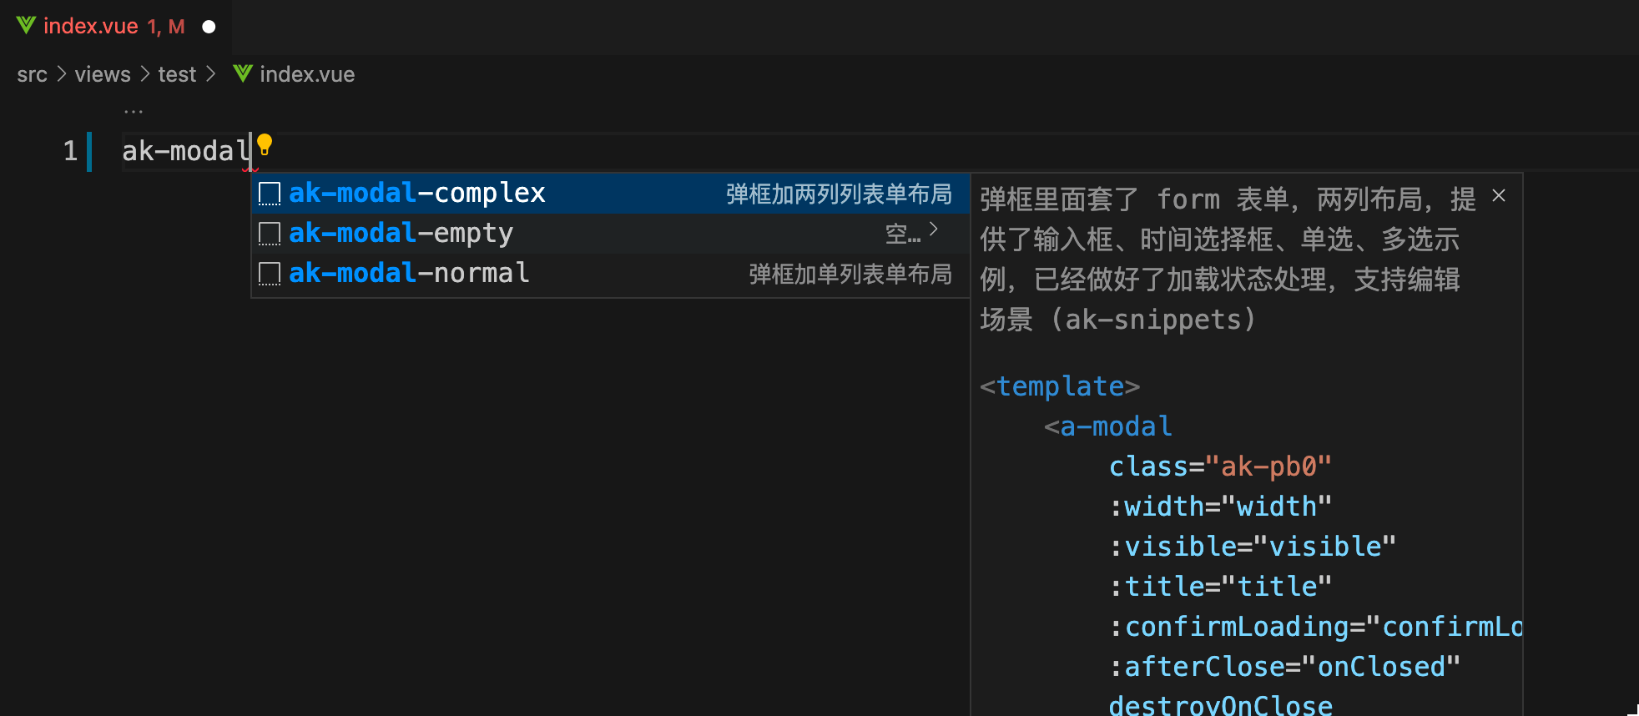Image resolution: width=1639 pixels, height=716 pixels.
Task: Click the index.vue breadcrumb file name
Action: click(x=307, y=74)
